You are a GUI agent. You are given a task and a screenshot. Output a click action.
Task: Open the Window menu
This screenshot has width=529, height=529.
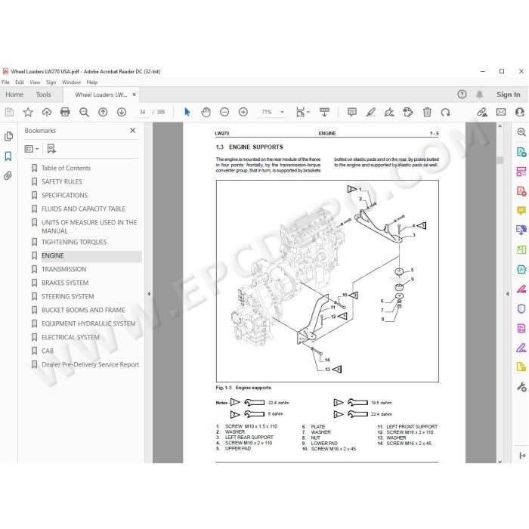pos(71,82)
